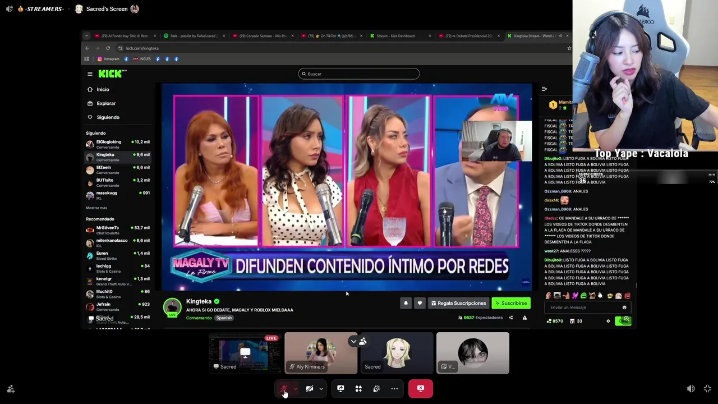The image size is (718, 404).
Task: Open the activities launcher icon
Action: click(x=358, y=388)
